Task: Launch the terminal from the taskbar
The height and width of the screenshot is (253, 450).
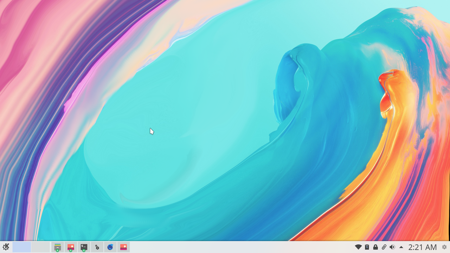Action: pyautogui.click(x=84, y=247)
